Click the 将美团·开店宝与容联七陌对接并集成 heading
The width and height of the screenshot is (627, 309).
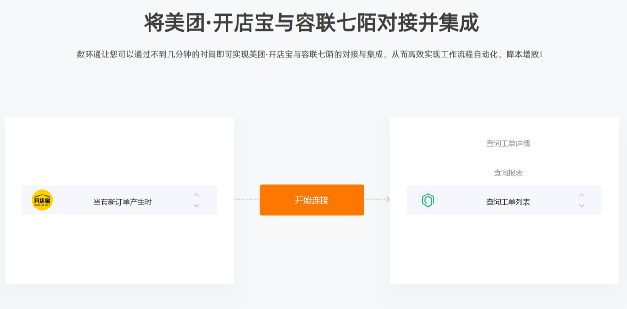312,23
